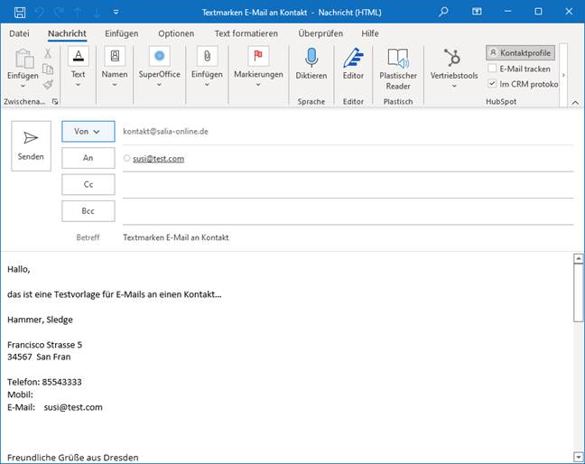Open HubSpot Vertriebstools icon
This screenshot has width=585, height=464.
pyautogui.click(x=453, y=60)
